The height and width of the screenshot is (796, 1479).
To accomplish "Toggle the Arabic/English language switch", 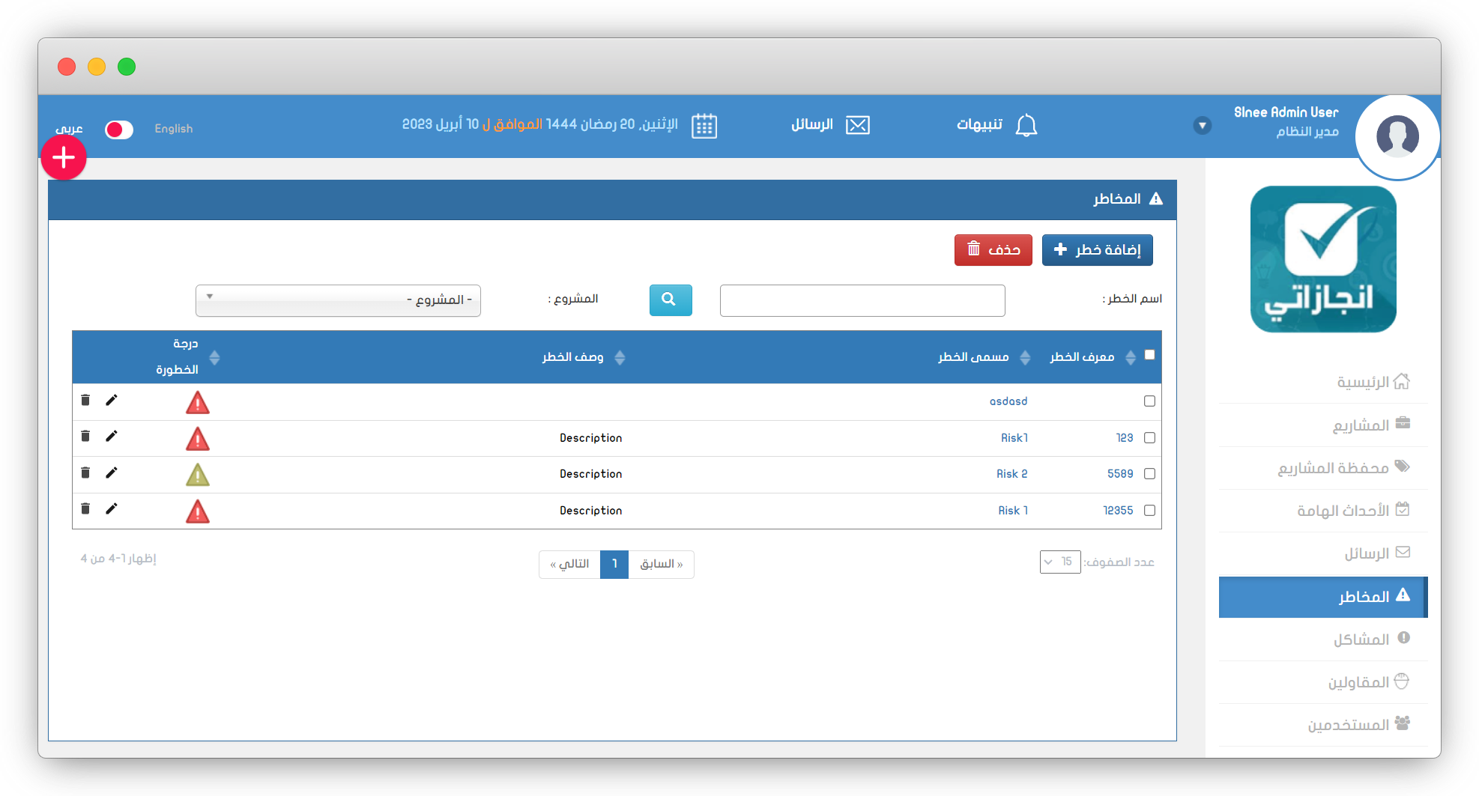I will (x=119, y=130).
